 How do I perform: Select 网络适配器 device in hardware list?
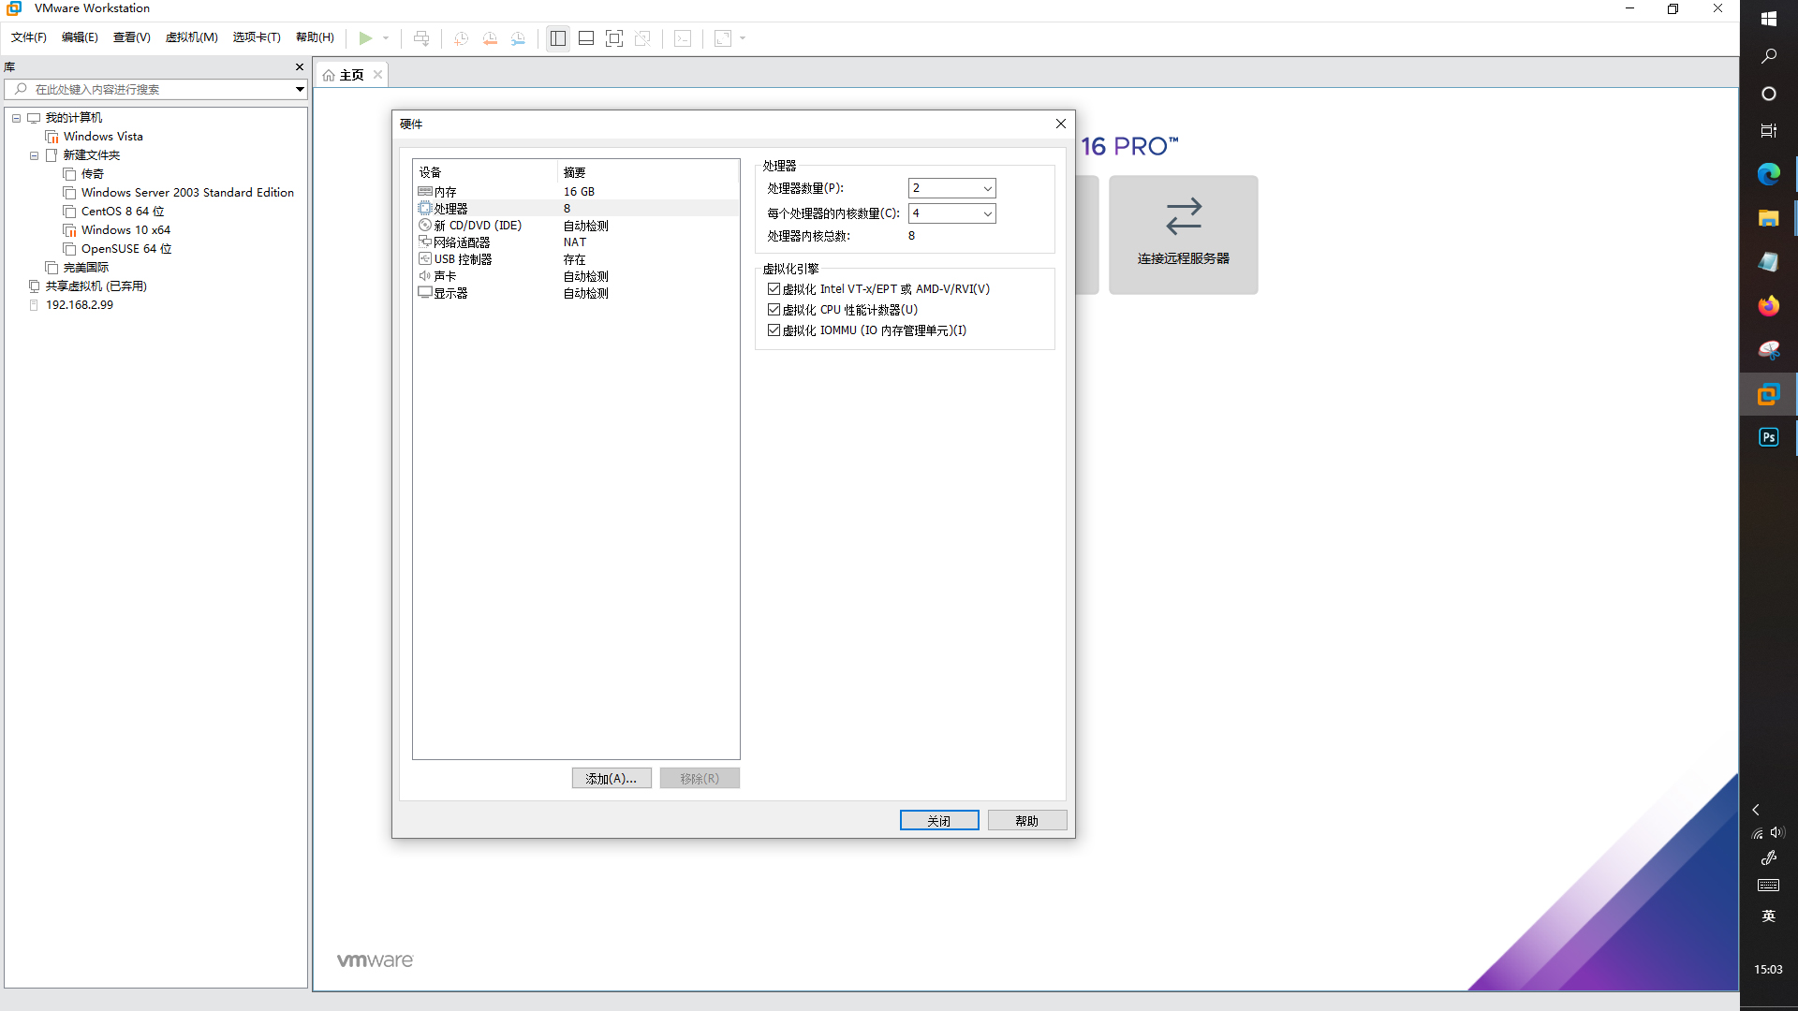coord(576,242)
